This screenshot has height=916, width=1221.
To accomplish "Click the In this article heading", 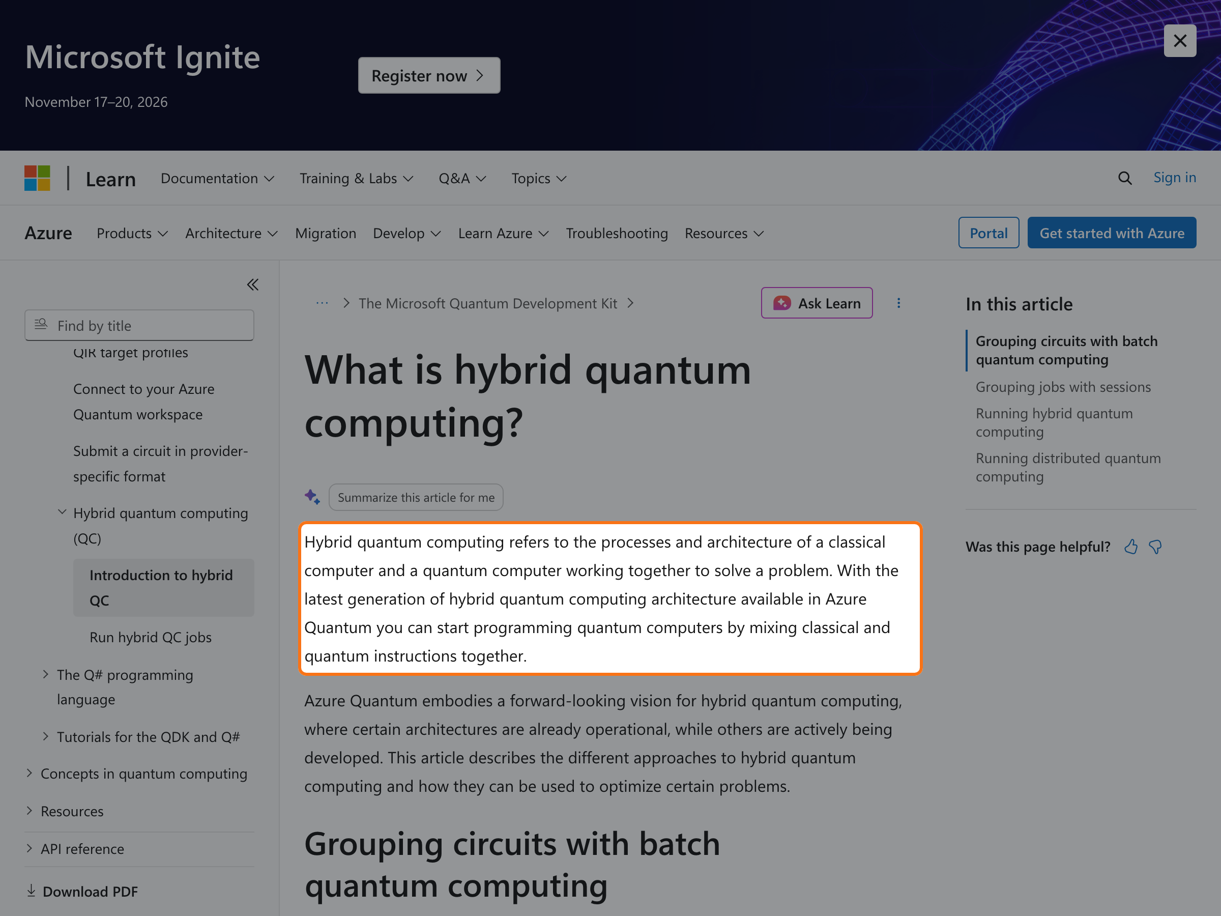I will 1019,304.
